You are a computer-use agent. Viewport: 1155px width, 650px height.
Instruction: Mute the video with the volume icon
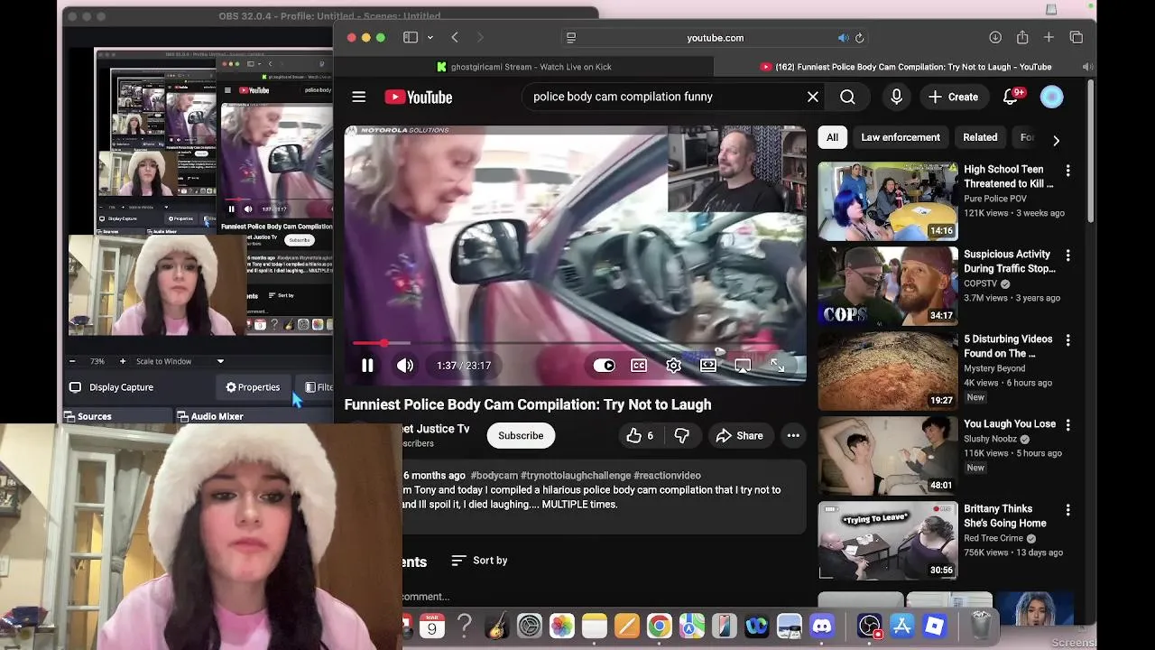tap(405, 366)
